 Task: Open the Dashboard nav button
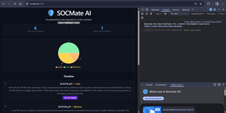69,23
